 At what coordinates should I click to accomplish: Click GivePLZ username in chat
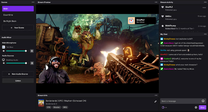[x=164, y=54]
